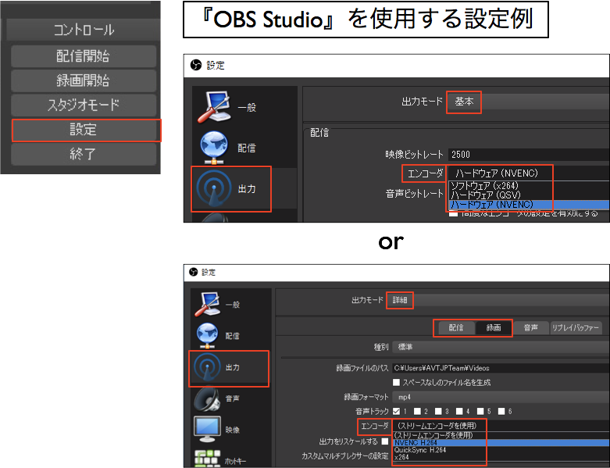
Task: Select the 出力 antenna icon in the lower settings window
Action: tap(207, 367)
